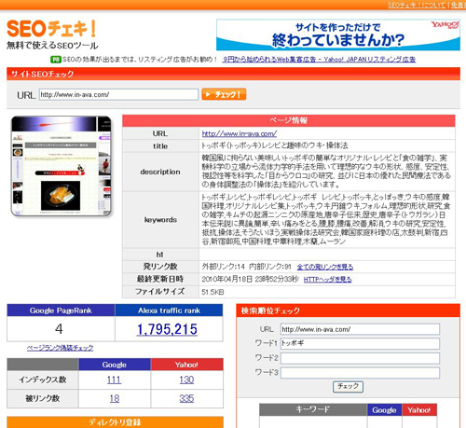Image resolution: width=466 pixels, height=428 pixels.
Task: Open the ページランク偽装チェック link
Action: 60,348
